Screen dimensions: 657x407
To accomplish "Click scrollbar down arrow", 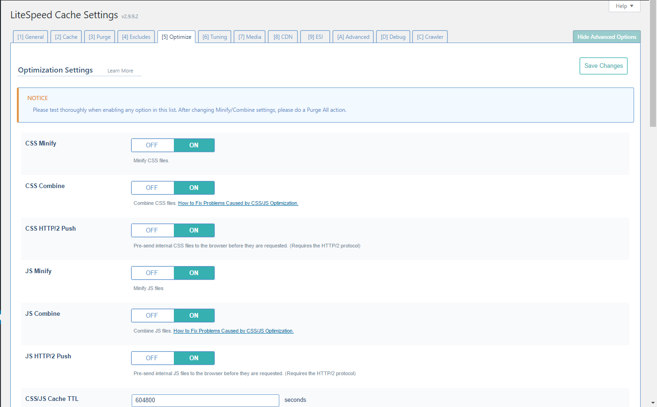I will 653,403.
